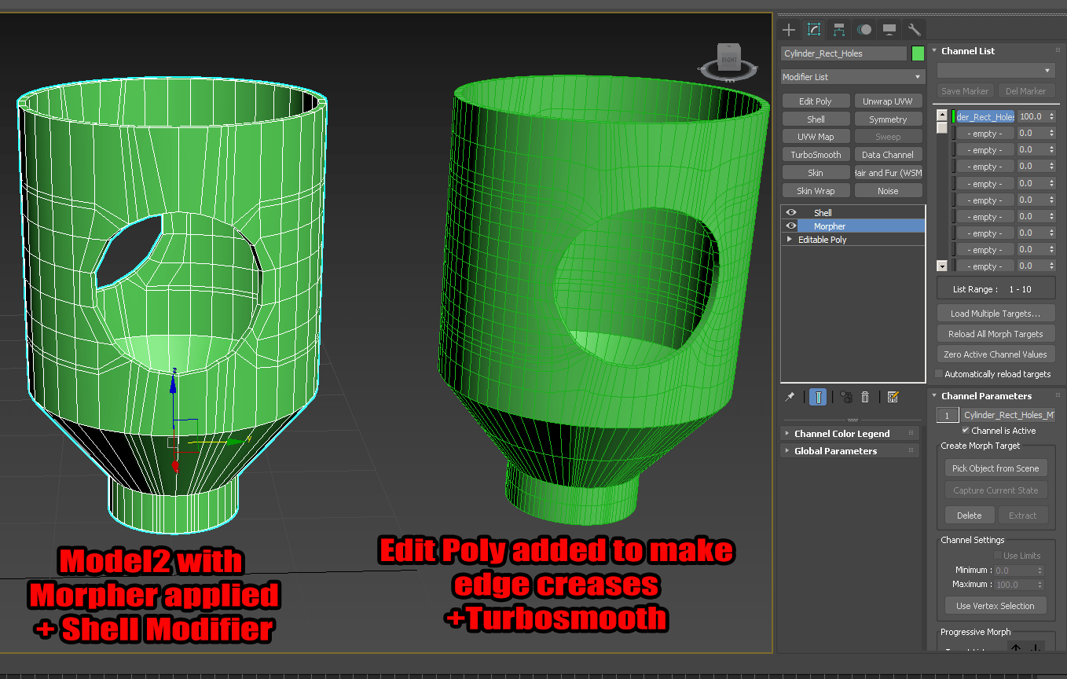Open the Motion panel tab

tap(864, 30)
